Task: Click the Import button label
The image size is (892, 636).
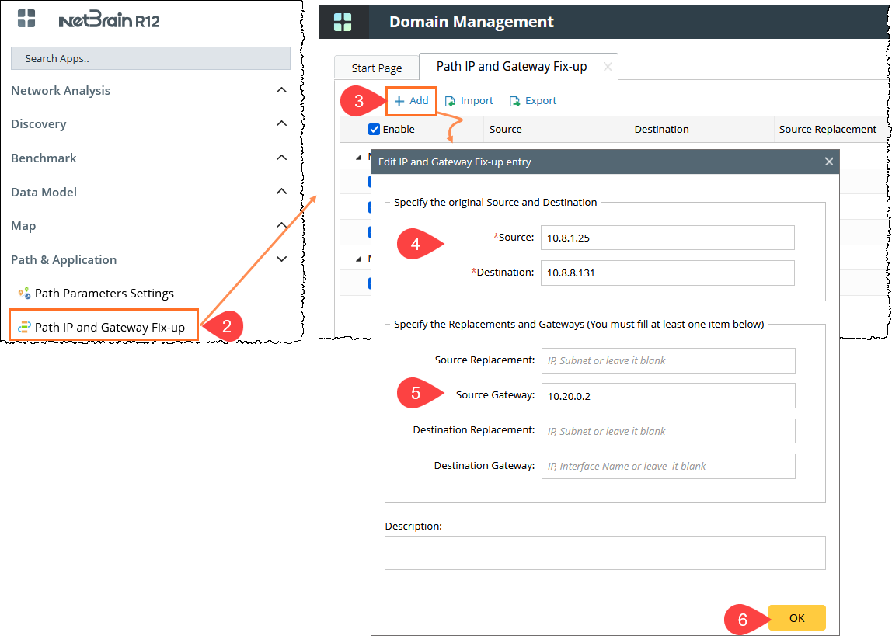Action: click(x=477, y=101)
